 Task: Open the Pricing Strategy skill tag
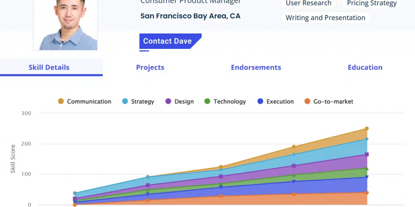pos(372,4)
